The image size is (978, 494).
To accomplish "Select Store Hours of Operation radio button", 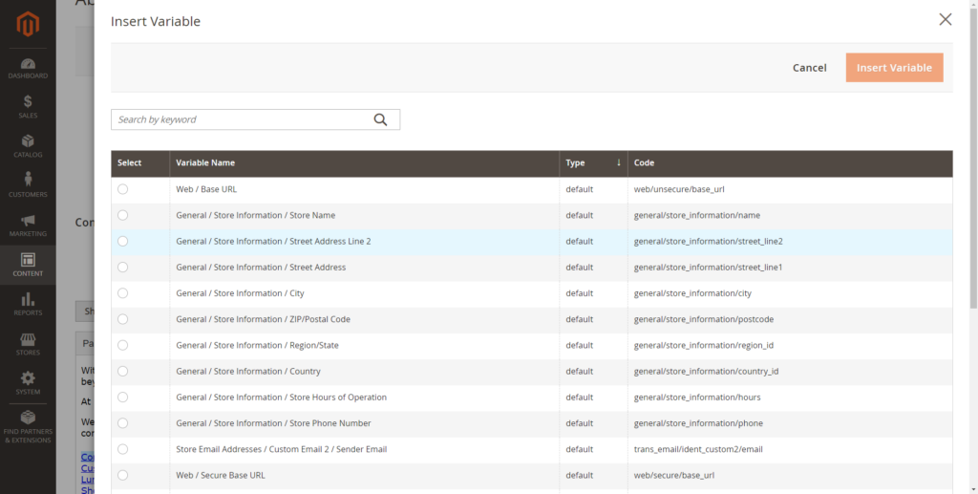I will click(x=123, y=397).
